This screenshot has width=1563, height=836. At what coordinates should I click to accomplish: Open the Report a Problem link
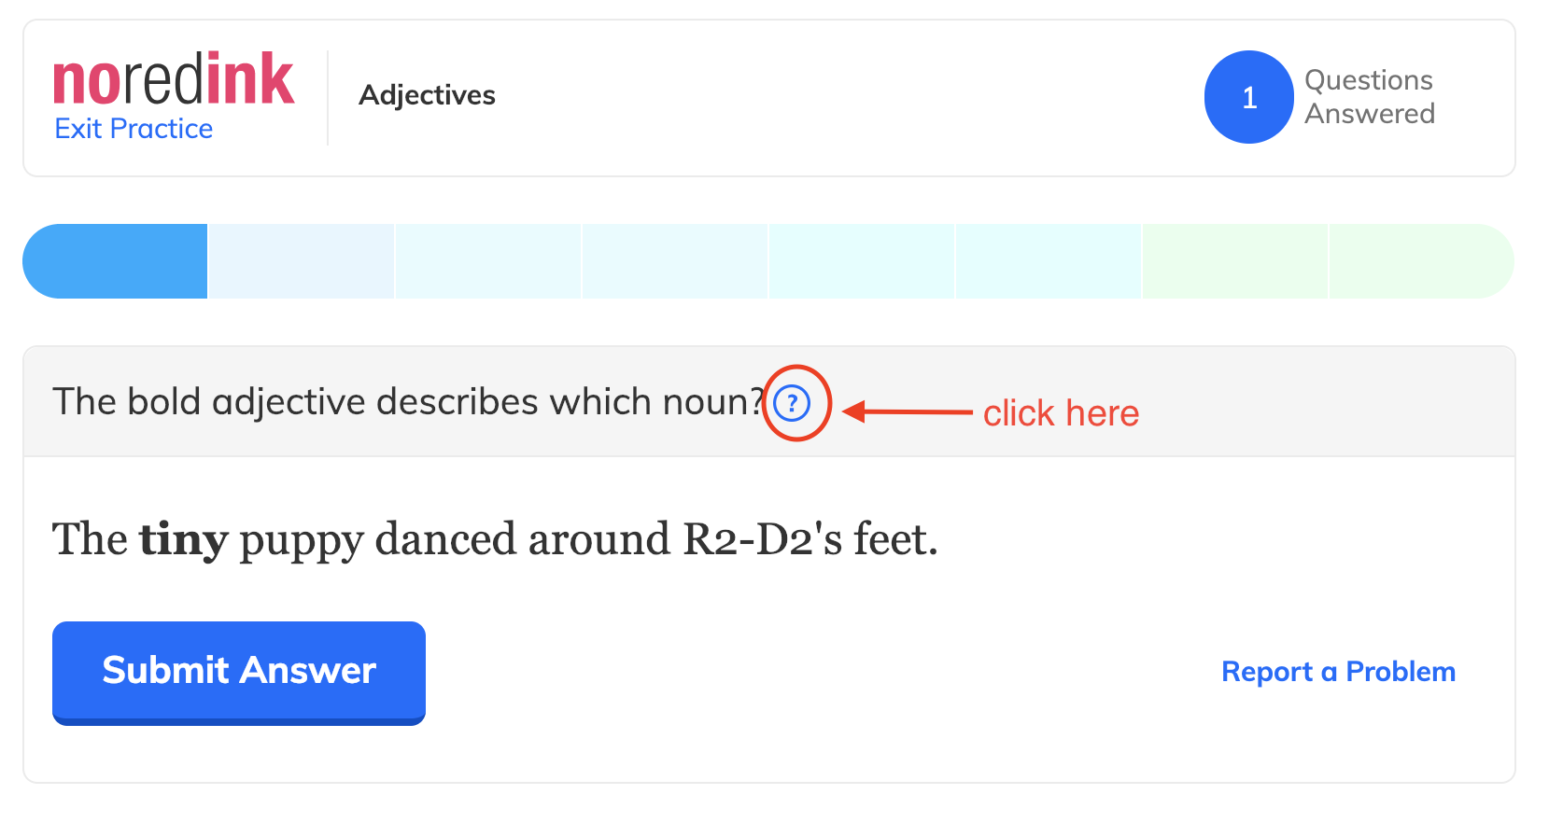coord(1338,672)
